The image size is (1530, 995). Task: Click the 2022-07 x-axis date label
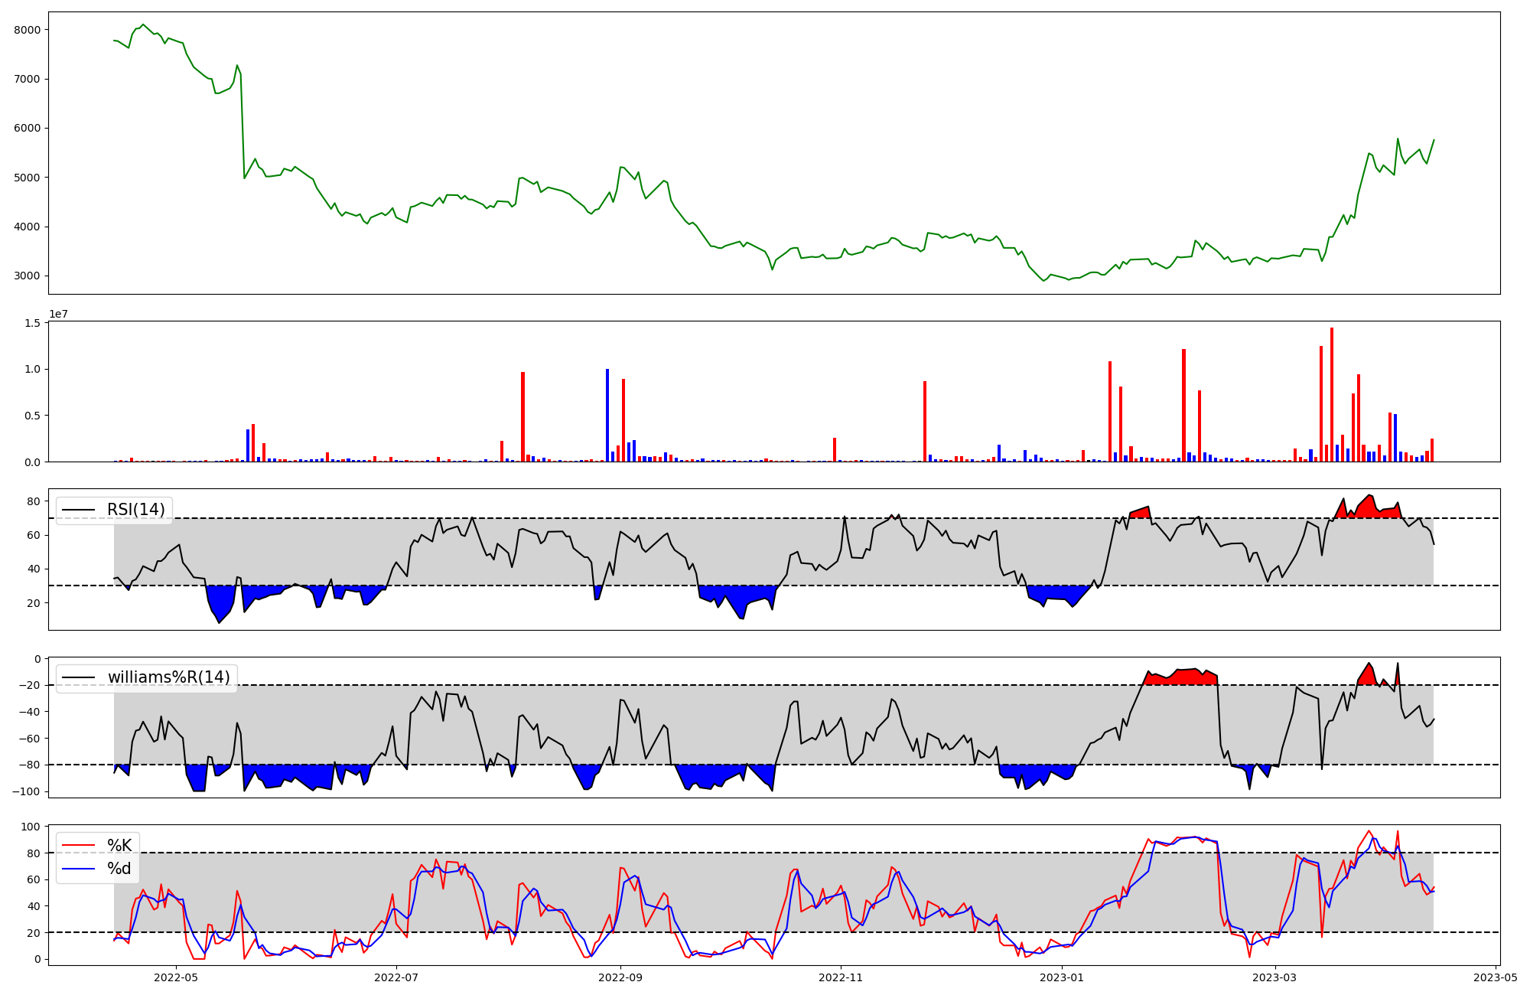coord(396,977)
